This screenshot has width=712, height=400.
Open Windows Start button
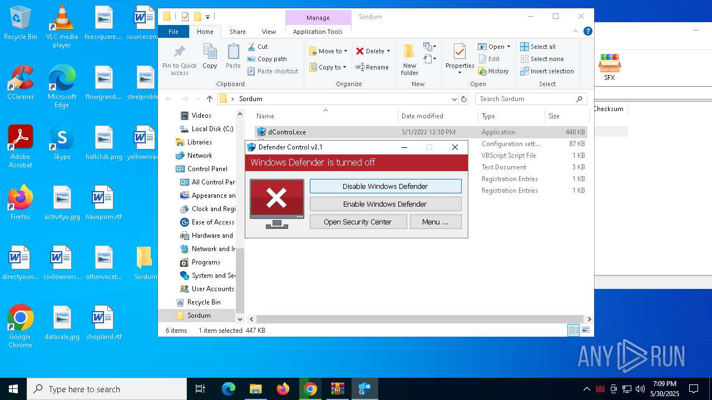[x=13, y=389]
